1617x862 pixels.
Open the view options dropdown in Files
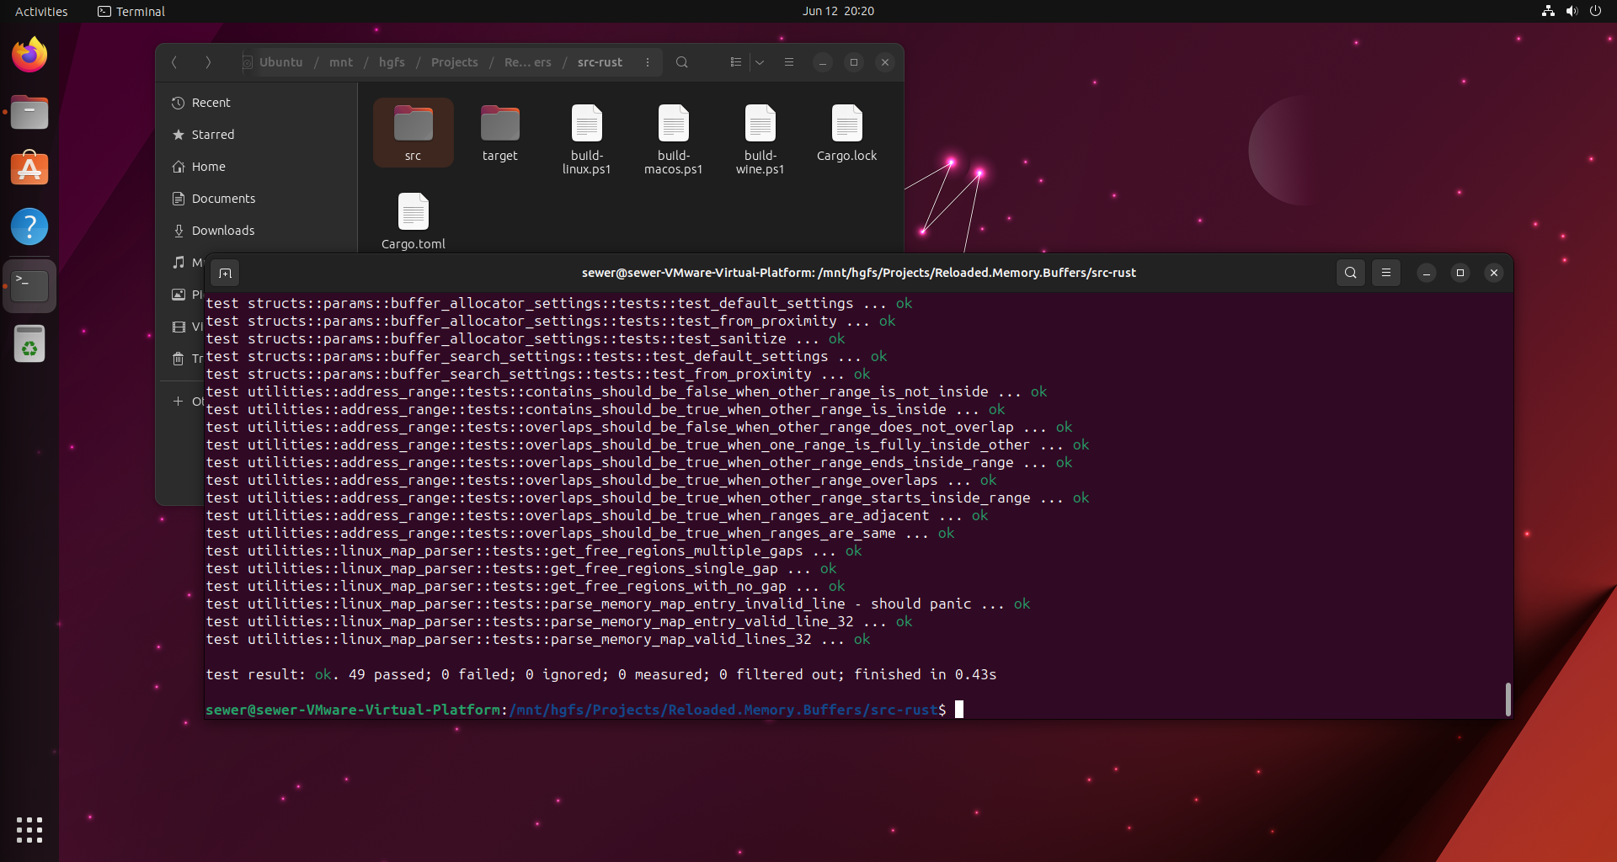[760, 62]
